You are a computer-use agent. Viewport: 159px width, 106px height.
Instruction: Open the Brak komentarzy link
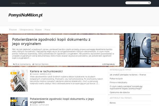pyautogui.click(x=23, y=64)
